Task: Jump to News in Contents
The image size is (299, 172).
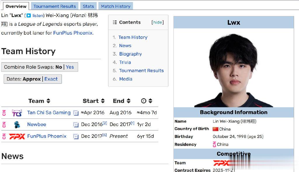Action: coord(125,46)
